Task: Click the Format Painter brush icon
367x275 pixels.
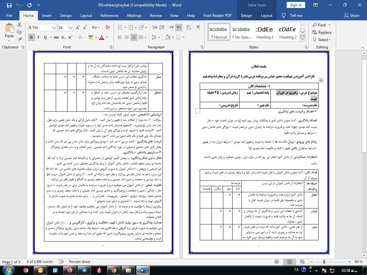Action: [x=20, y=40]
